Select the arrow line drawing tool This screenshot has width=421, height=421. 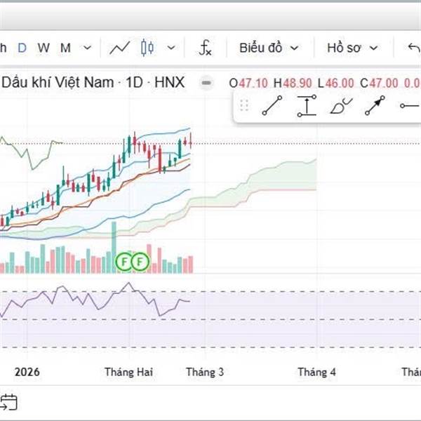(375, 105)
